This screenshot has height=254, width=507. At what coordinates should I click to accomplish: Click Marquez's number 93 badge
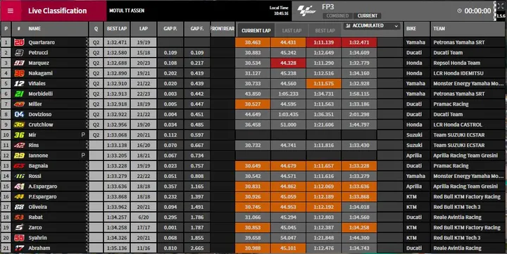tap(19, 63)
